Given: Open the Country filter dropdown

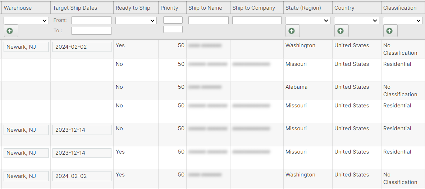Looking at the screenshot, I should coord(357,21).
